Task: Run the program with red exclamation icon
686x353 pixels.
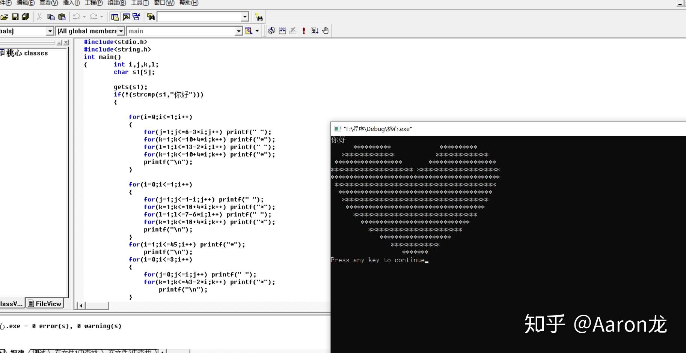Action: point(304,31)
